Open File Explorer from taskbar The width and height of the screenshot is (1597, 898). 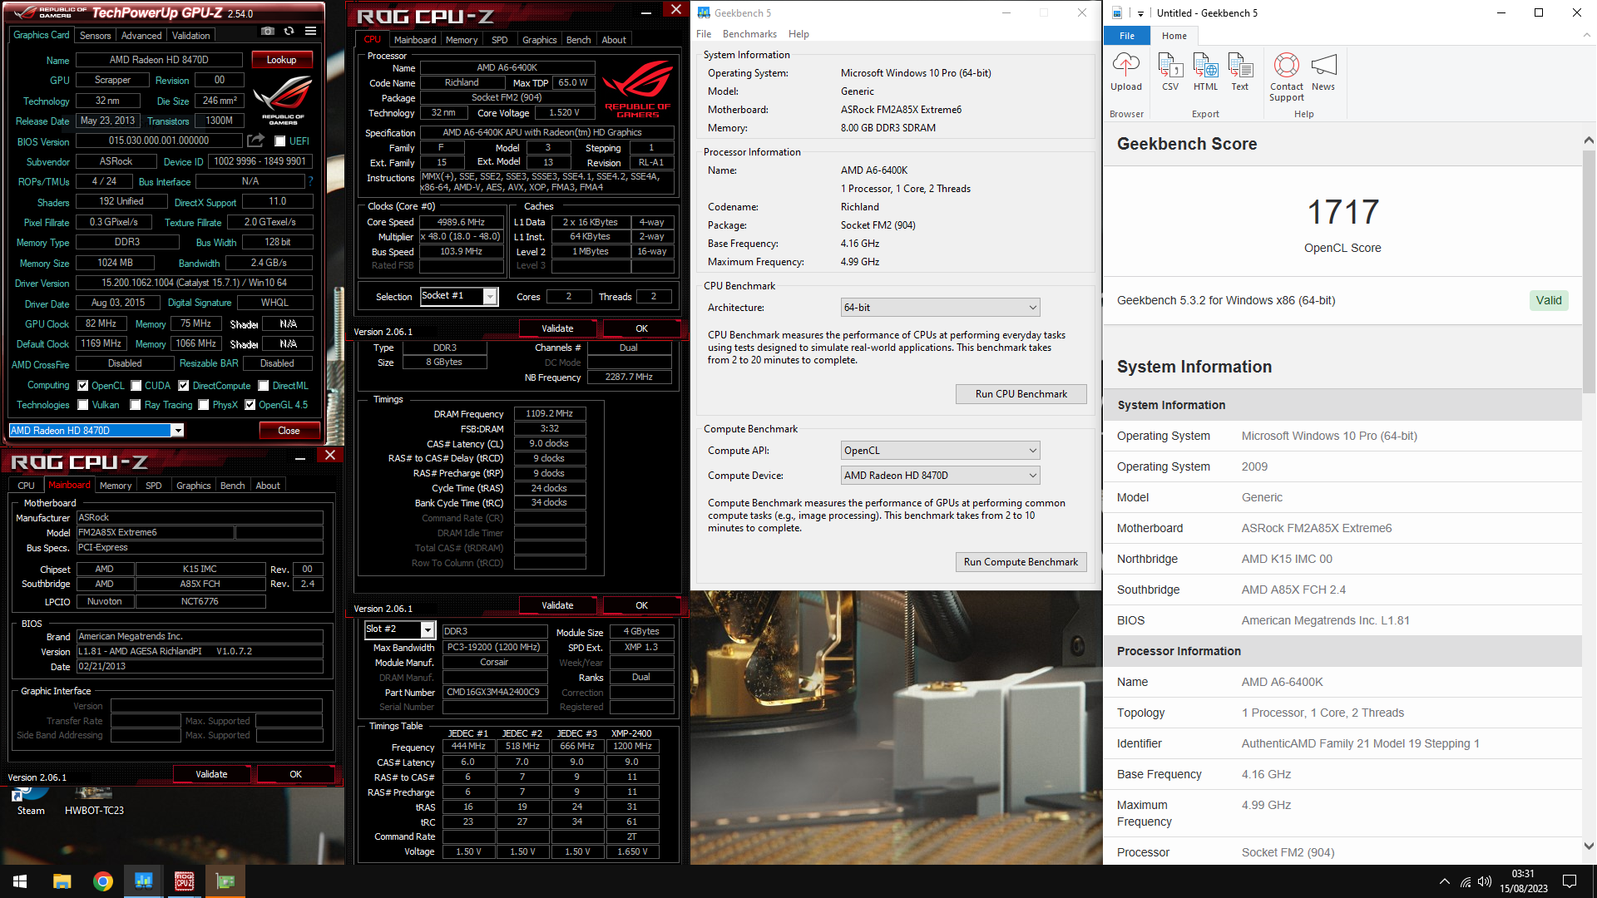click(62, 881)
